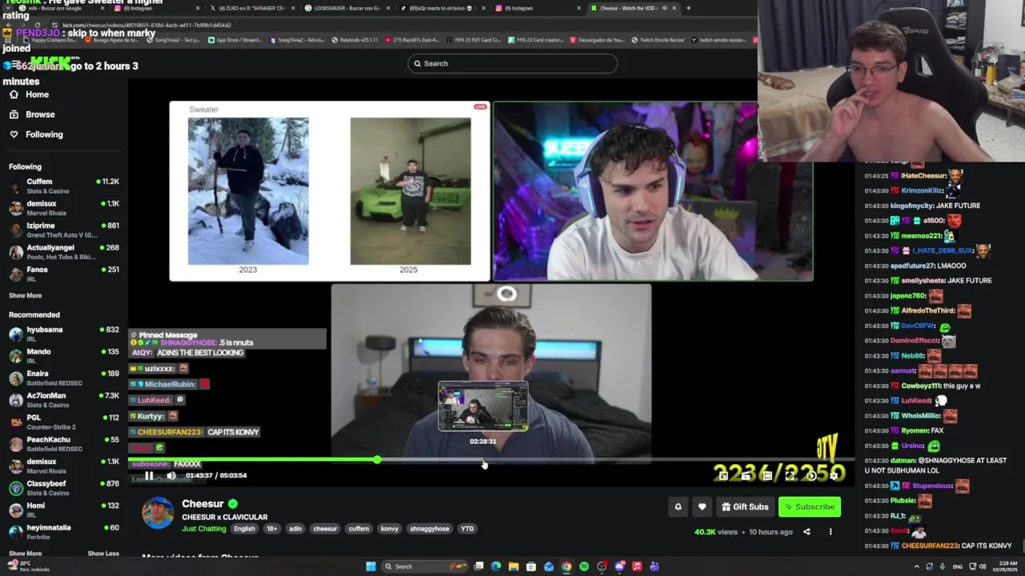Open Cheesur's profile avatar
The image size is (1025, 576).
tap(158, 513)
